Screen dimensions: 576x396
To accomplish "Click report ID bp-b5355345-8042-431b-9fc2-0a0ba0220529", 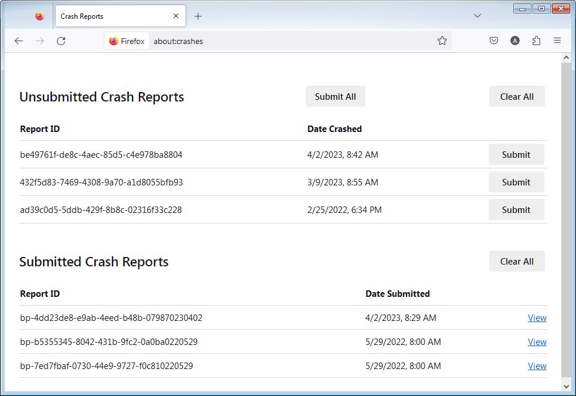I will pos(109,342).
